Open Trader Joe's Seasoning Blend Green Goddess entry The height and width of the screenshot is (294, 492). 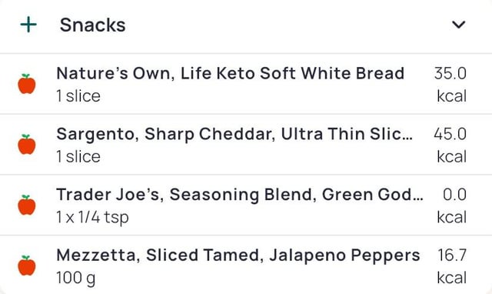246,205
